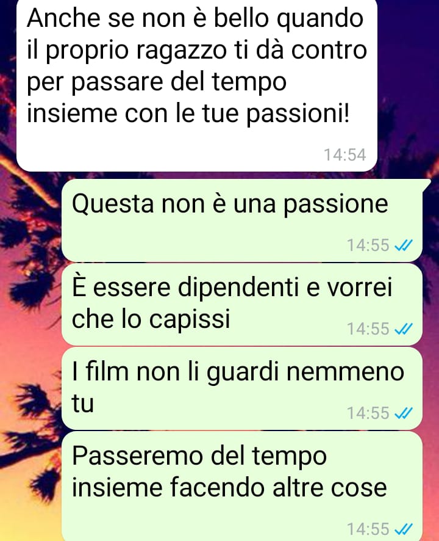Select the 'I film non li guardi' message
The width and height of the screenshot is (439, 541).
242,388
